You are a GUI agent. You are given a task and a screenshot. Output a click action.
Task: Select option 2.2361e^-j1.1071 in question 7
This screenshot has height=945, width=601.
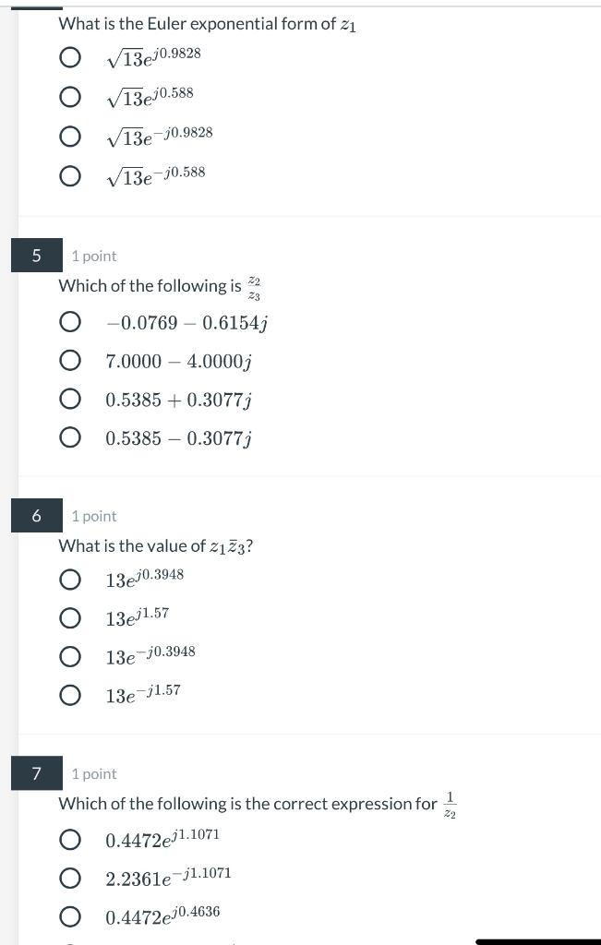[x=70, y=877]
